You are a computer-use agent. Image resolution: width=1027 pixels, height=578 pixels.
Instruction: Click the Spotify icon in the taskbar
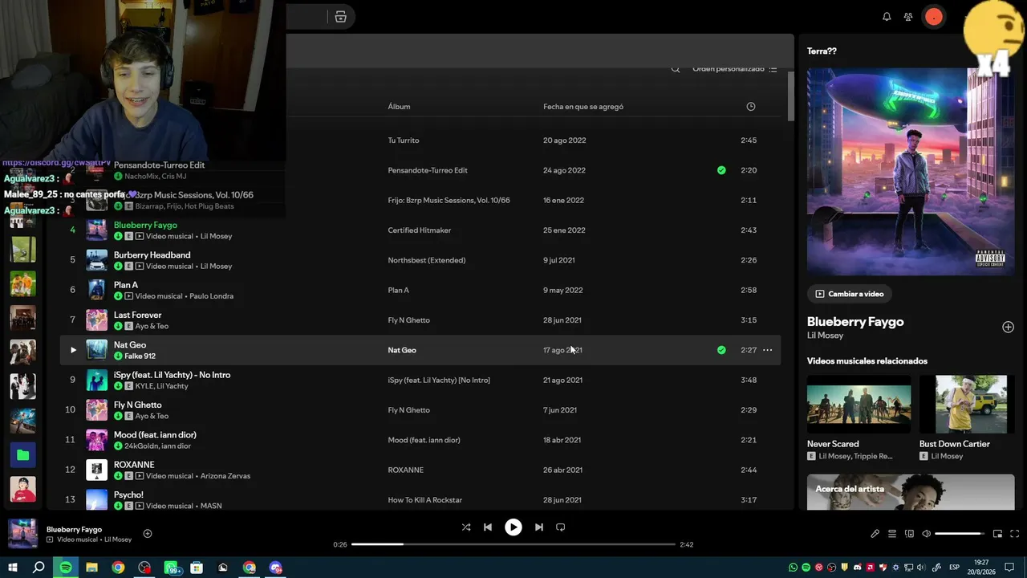[66, 568]
